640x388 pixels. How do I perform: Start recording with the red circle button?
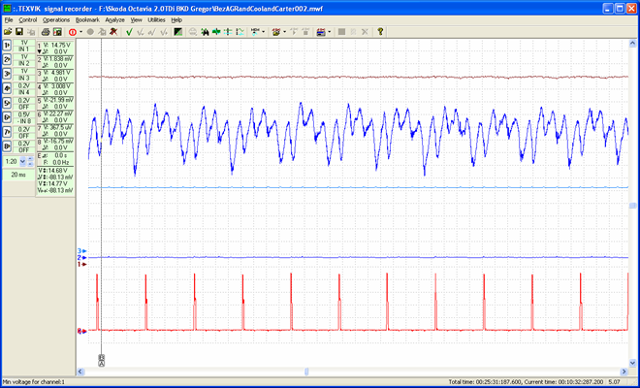point(73,32)
